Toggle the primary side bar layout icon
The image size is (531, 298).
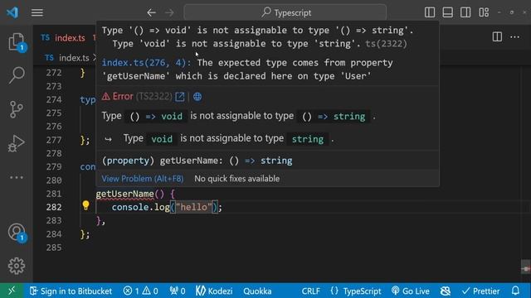(430, 12)
